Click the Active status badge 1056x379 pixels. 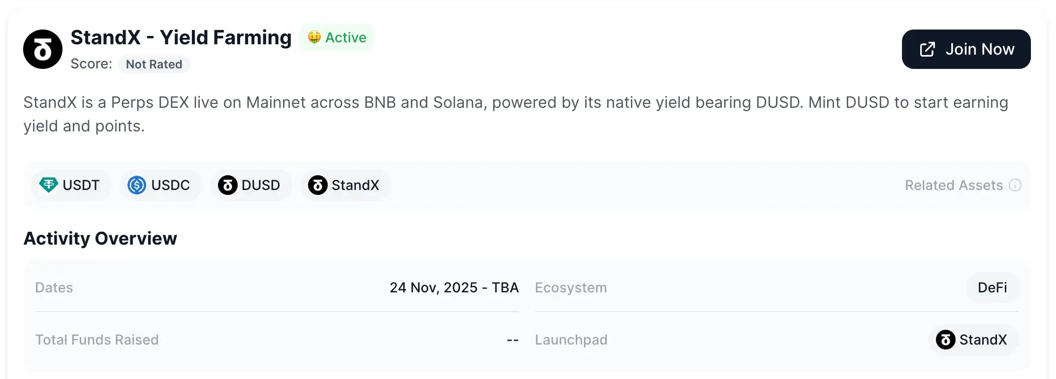point(337,37)
